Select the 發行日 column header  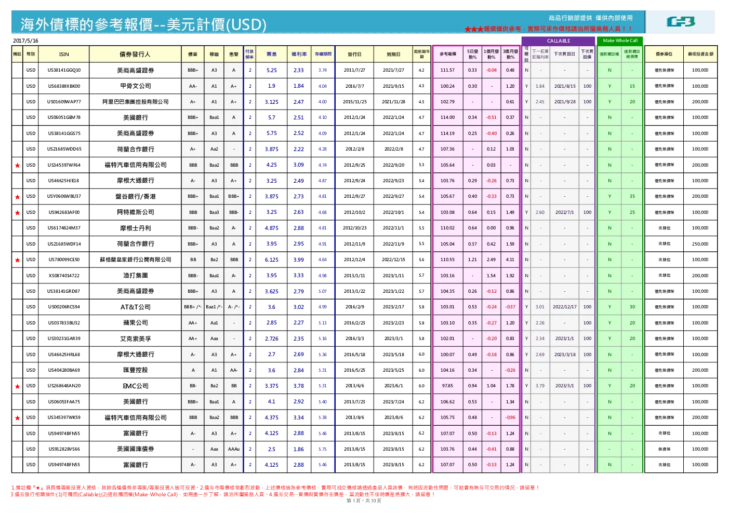click(354, 54)
